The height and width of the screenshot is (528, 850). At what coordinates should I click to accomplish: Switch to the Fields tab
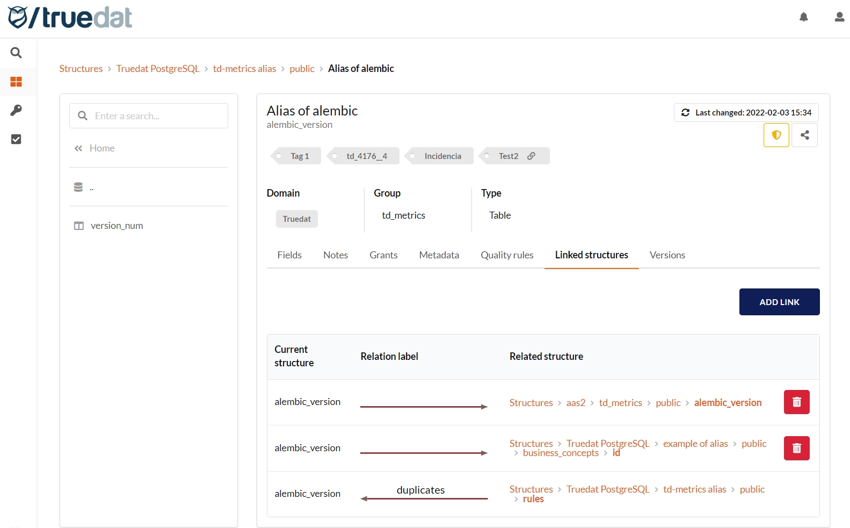(289, 255)
